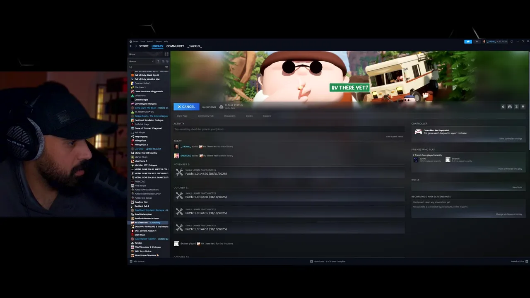The image size is (530, 298).
Task: Go to the STORE tab
Action: pyautogui.click(x=144, y=46)
